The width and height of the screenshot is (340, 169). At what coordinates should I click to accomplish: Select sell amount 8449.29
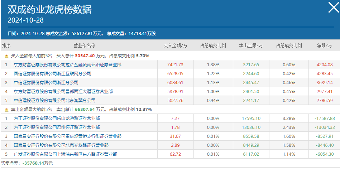(x=251, y=145)
